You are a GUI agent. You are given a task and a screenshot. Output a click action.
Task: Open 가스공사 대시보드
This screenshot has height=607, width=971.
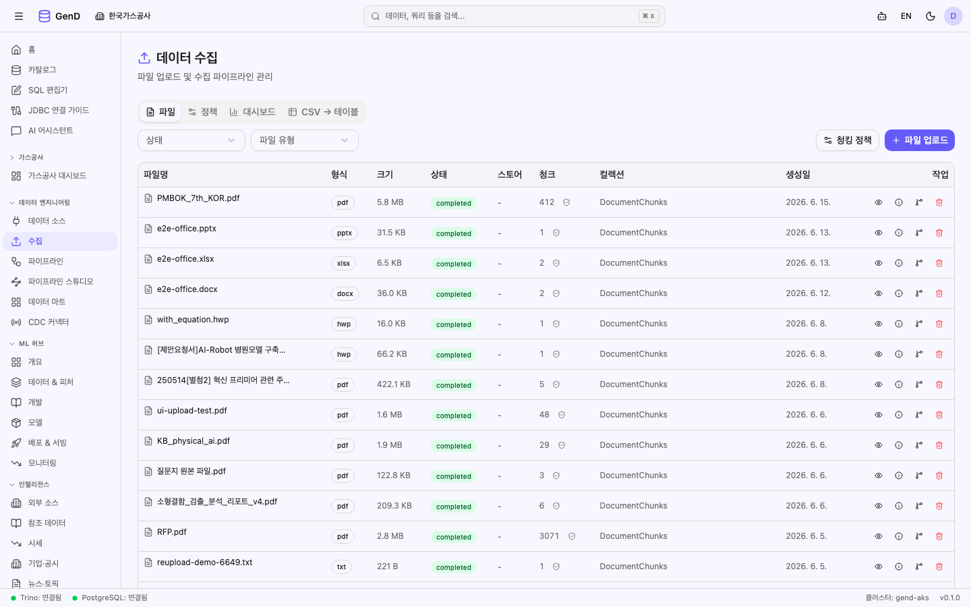click(x=61, y=176)
